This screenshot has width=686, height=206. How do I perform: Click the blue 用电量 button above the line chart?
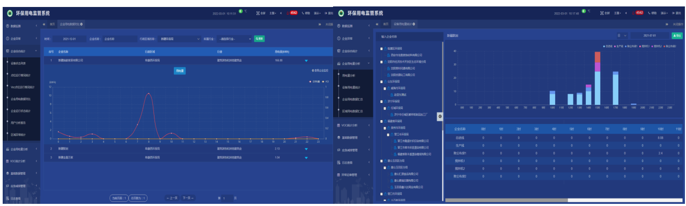pos(180,70)
